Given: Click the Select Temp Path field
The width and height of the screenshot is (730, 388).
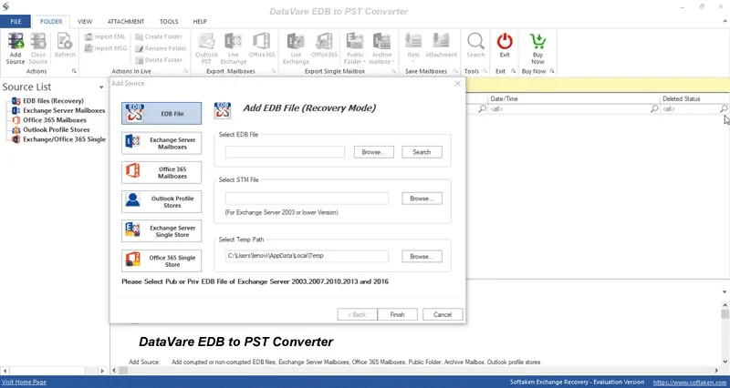Looking at the screenshot, I should pyautogui.click(x=307, y=256).
